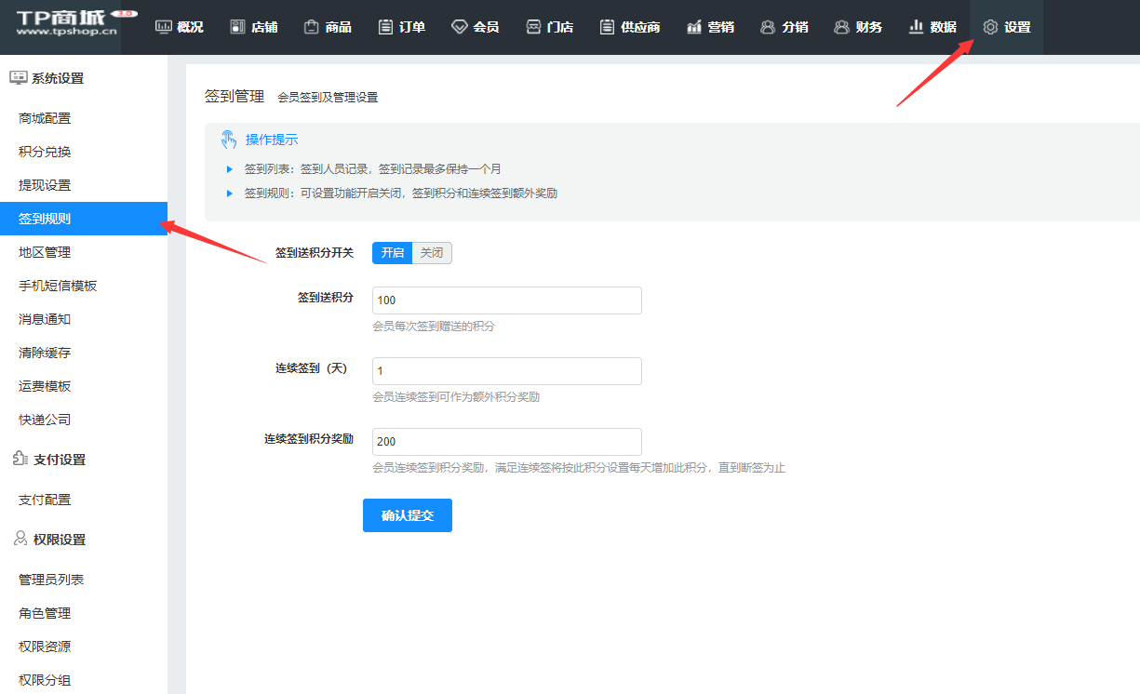Turn on 签到送积分 with 开启
This screenshot has width=1140, height=694.
tap(392, 253)
